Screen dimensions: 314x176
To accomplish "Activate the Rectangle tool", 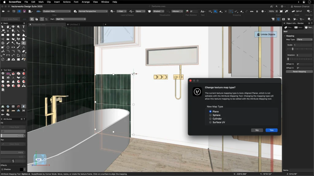I will point(3,35).
